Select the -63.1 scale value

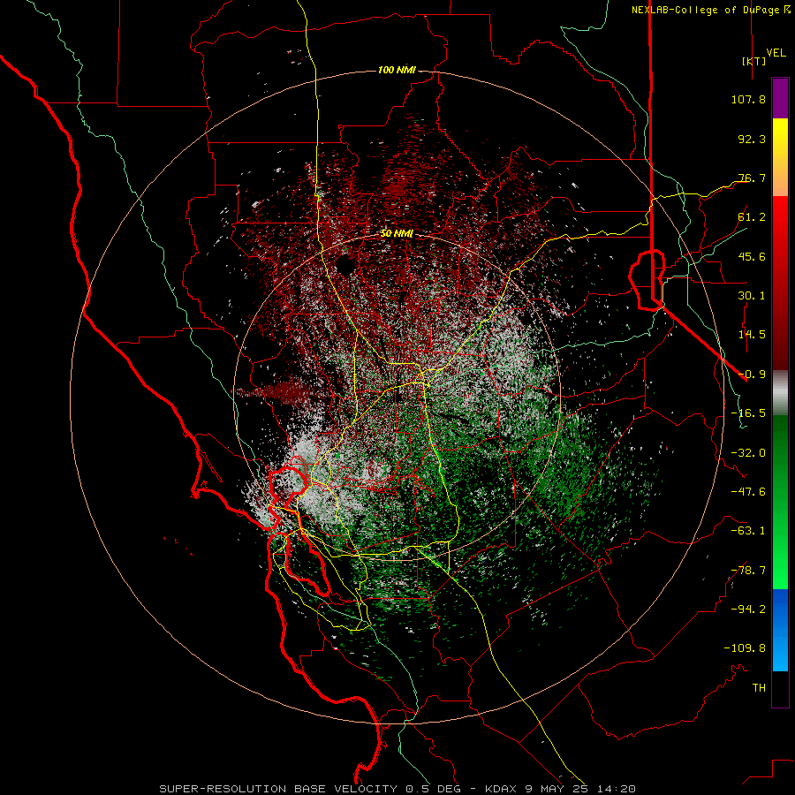pyautogui.click(x=748, y=531)
